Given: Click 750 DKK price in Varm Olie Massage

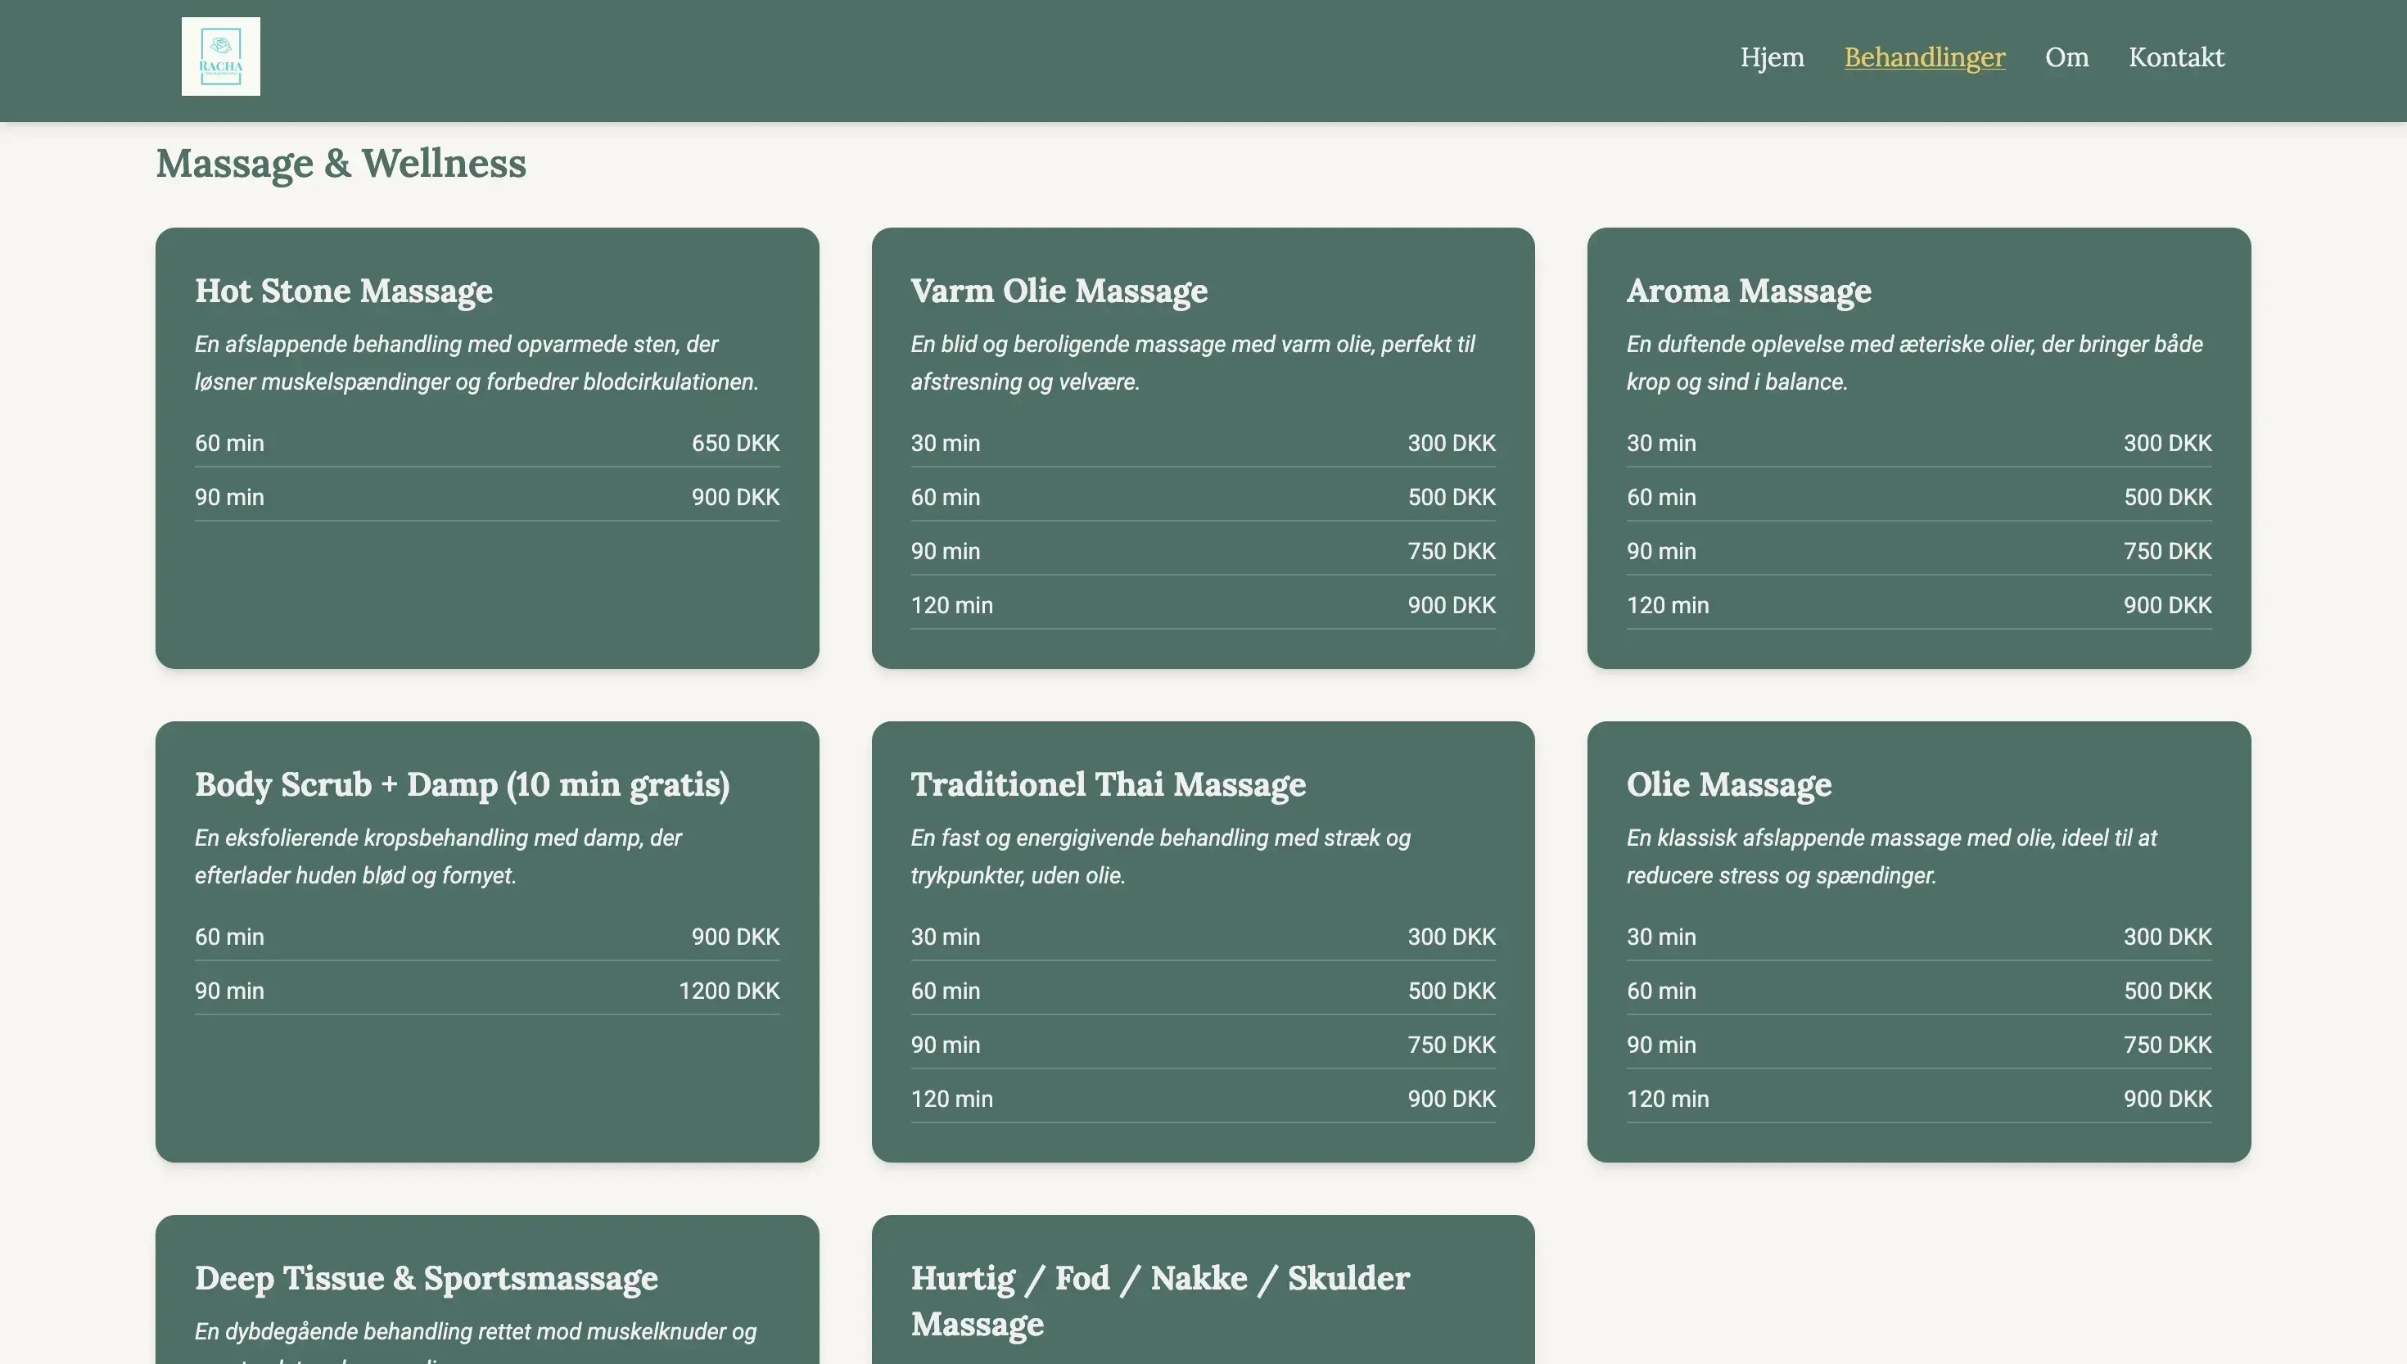Looking at the screenshot, I should coord(1451,551).
